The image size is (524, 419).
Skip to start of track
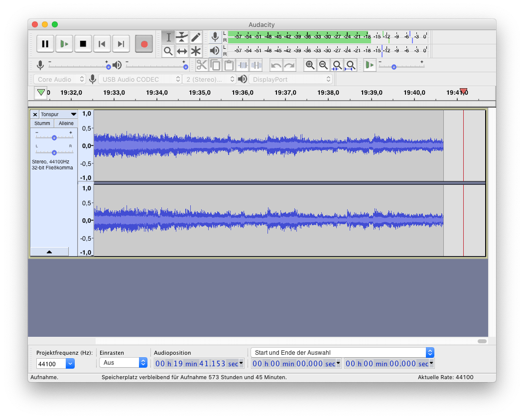(102, 44)
